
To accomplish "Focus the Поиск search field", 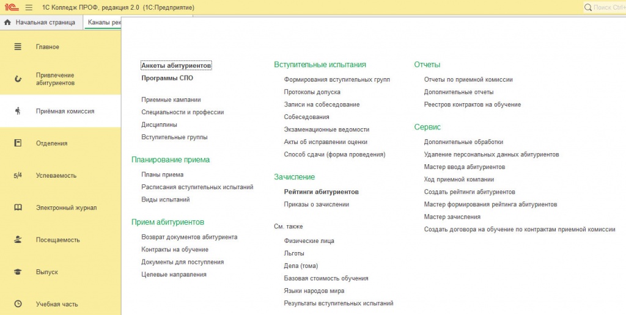I will [x=608, y=7].
